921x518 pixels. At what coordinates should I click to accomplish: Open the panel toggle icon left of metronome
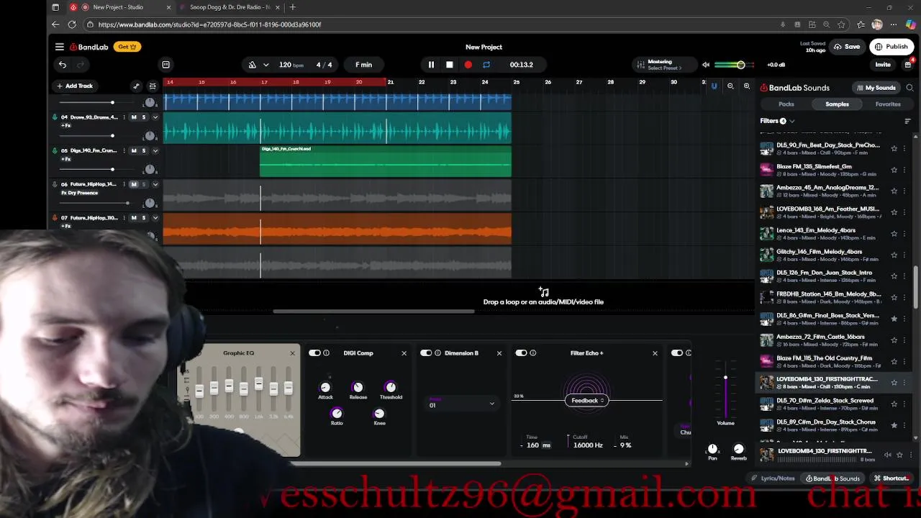pos(165,65)
